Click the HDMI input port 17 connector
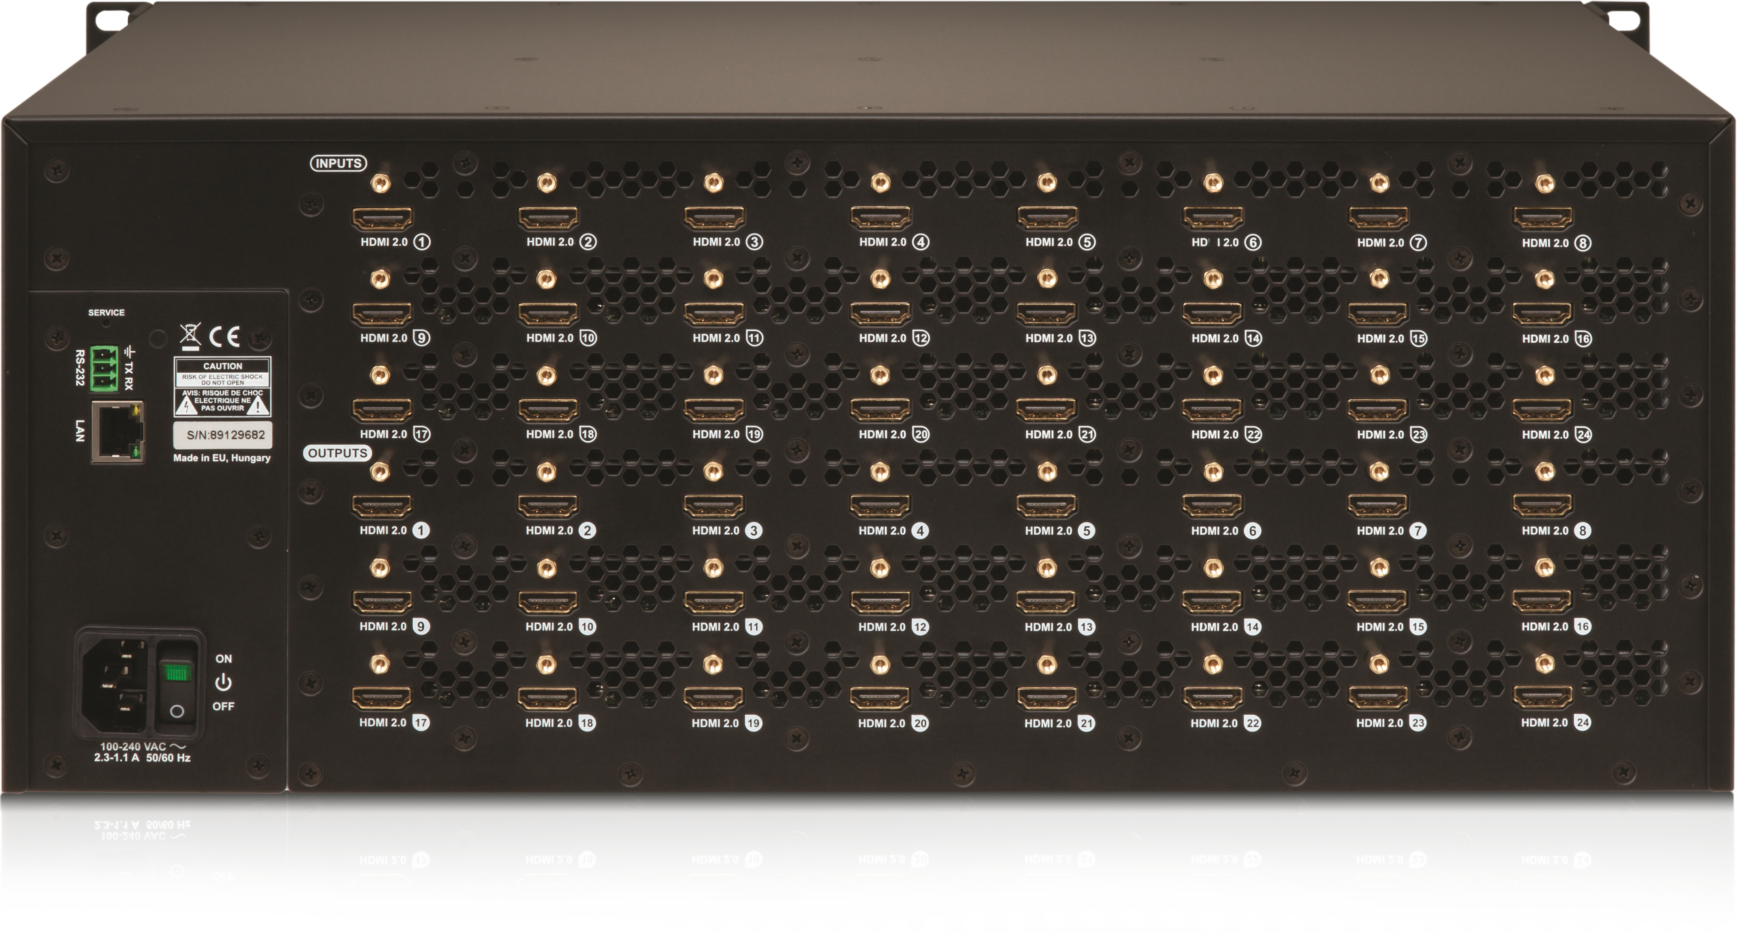The image size is (1737, 933). (x=382, y=411)
